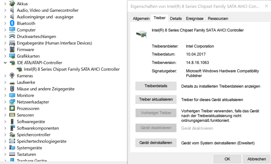Click the Firmware category icon
The image size is (271, 164).
pyautogui.click(x=12, y=50)
